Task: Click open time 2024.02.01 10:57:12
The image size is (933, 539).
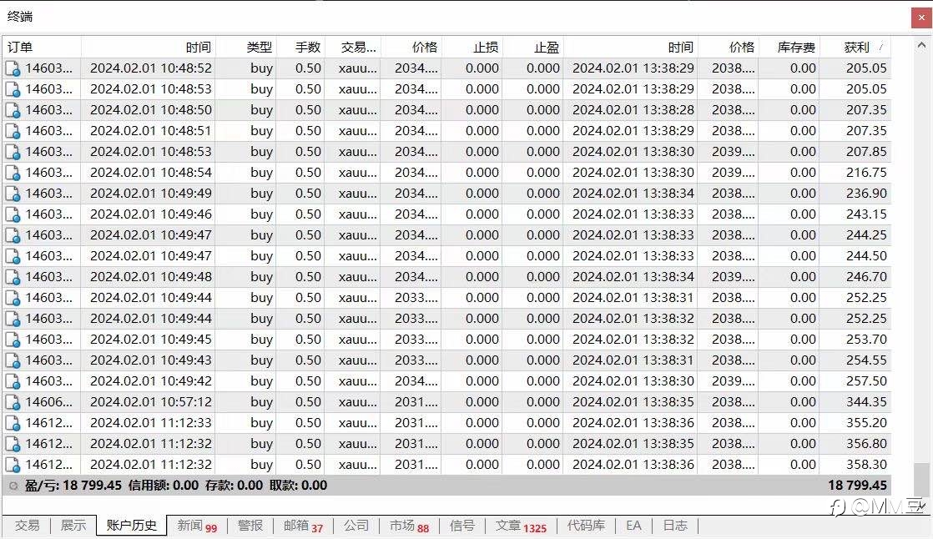Action: (x=150, y=401)
